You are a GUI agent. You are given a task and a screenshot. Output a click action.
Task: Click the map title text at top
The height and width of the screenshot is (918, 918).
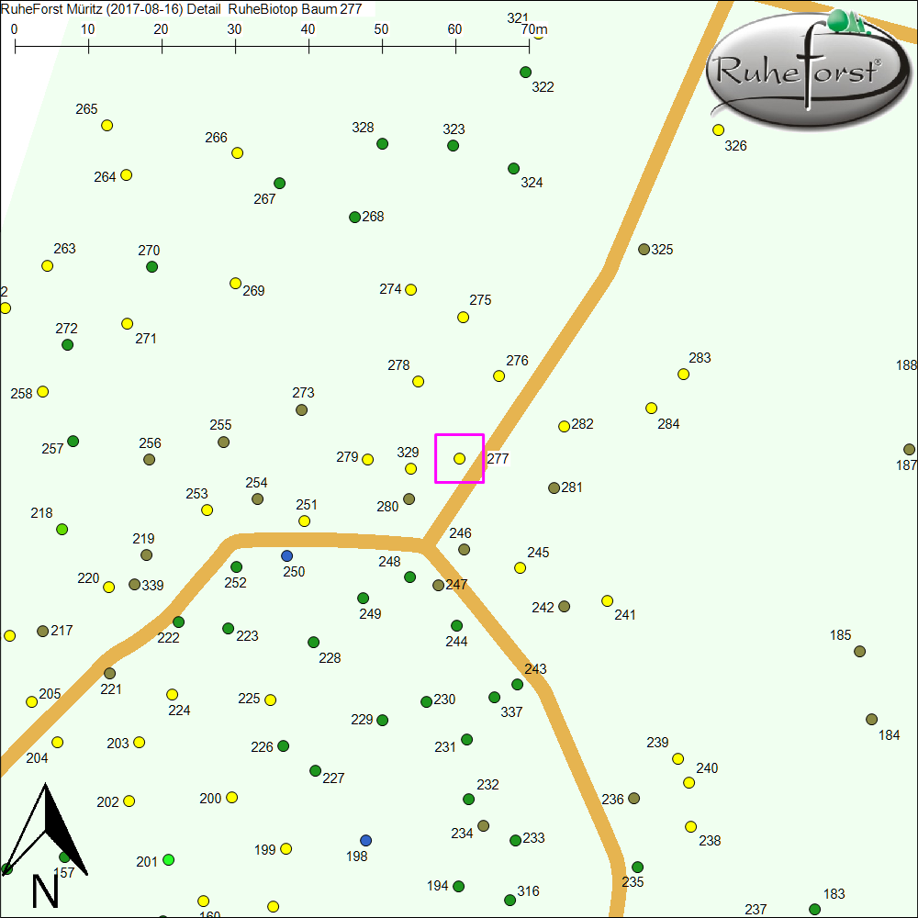182,9
